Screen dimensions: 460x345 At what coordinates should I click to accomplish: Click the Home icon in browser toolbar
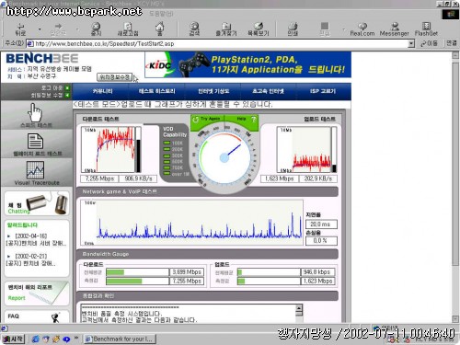point(159,27)
